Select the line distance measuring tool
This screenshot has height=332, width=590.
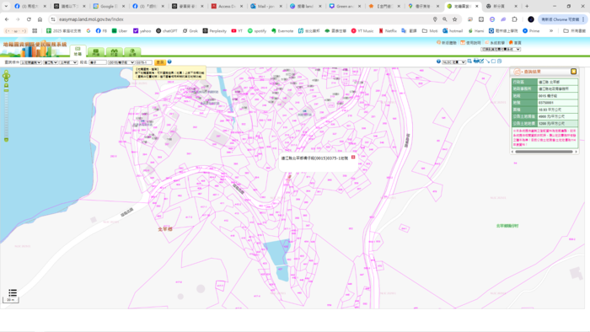pos(487,62)
